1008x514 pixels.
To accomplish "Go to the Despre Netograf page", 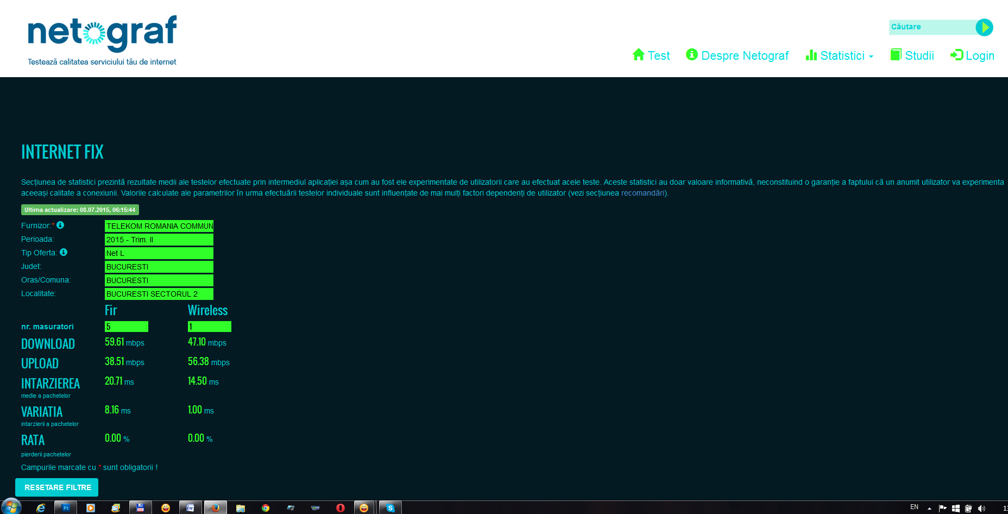I will (738, 55).
